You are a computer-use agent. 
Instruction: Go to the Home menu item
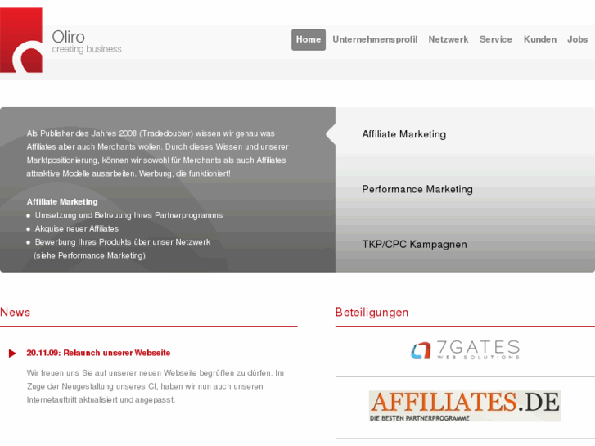(309, 39)
